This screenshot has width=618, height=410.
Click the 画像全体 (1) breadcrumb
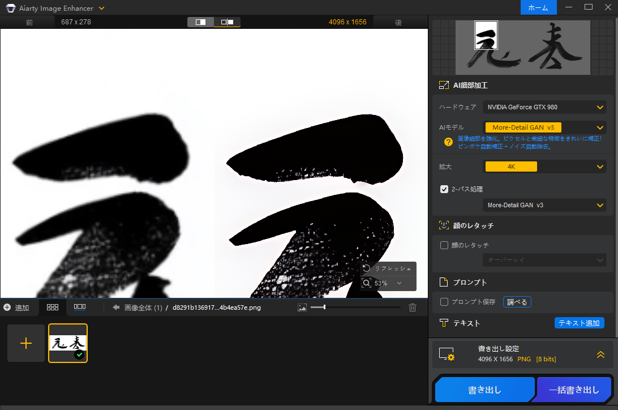144,308
